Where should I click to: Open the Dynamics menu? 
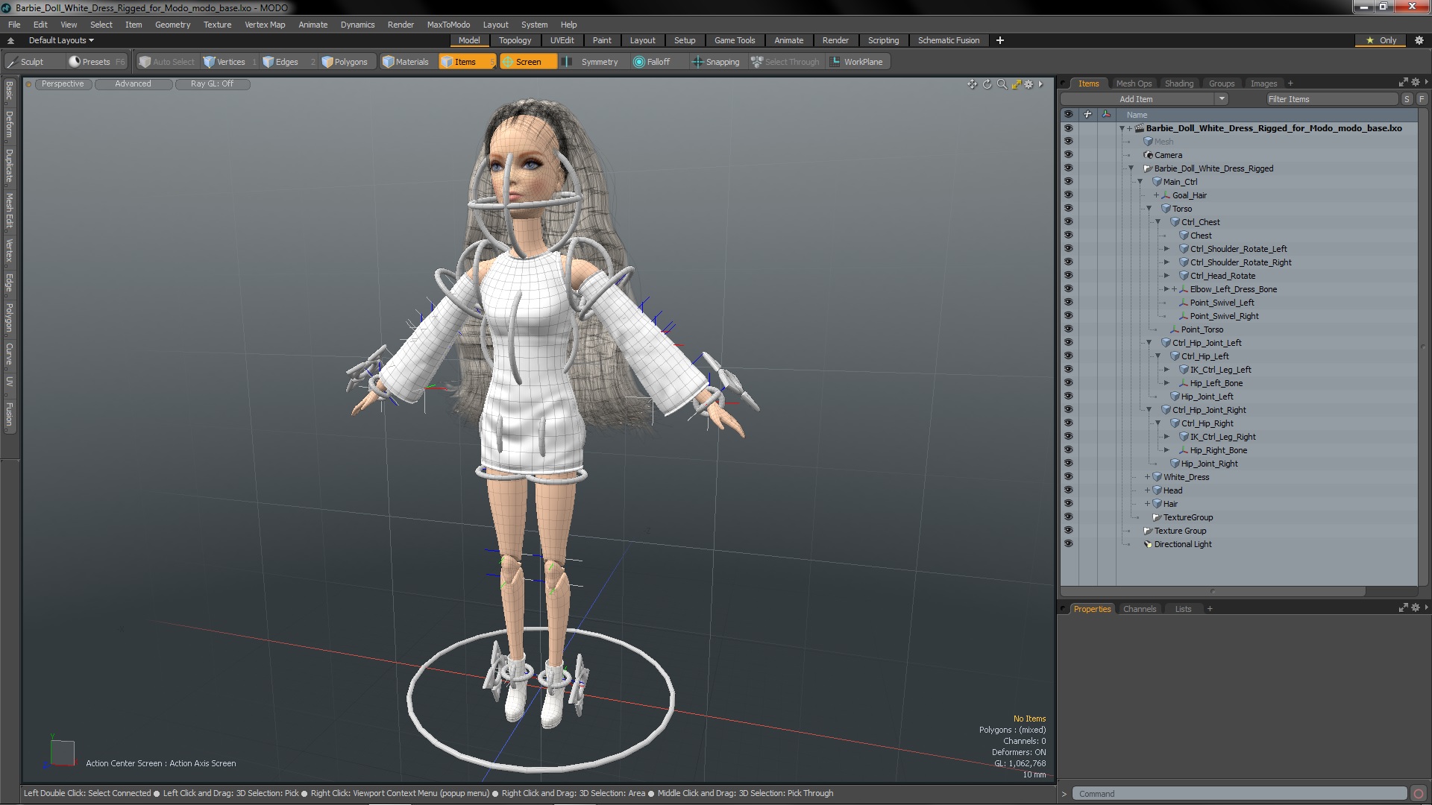(x=357, y=25)
